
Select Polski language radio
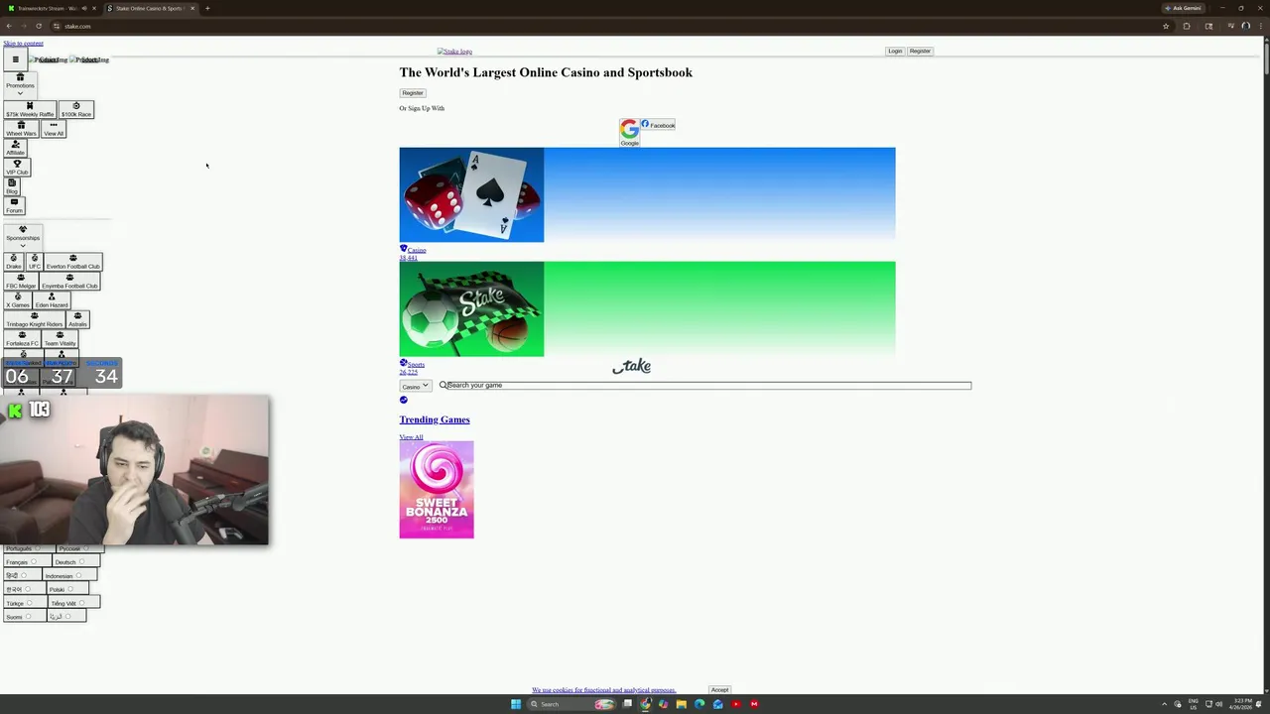[x=70, y=590]
